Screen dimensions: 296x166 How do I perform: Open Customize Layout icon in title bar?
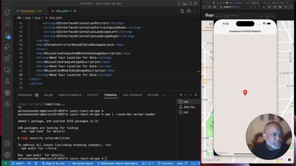click(195, 3)
